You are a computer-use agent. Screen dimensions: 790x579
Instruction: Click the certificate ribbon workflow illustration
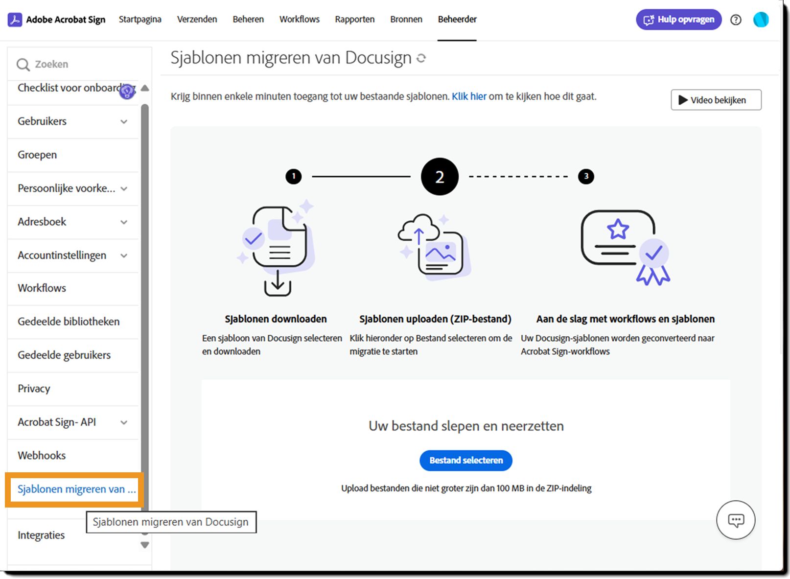pyautogui.click(x=626, y=247)
